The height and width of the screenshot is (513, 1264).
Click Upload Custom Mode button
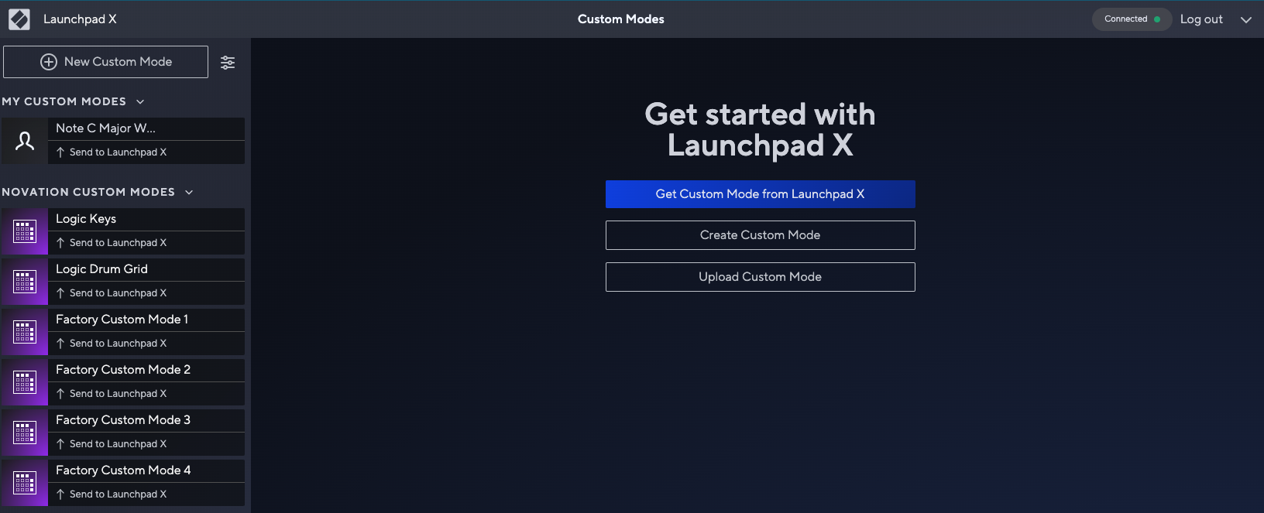[x=760, y=277]
